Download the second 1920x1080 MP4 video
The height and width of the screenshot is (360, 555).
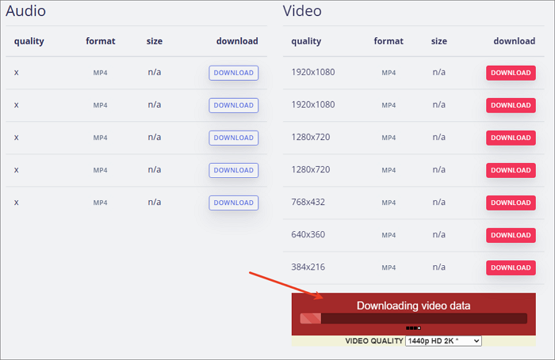(x=511, y=105)
